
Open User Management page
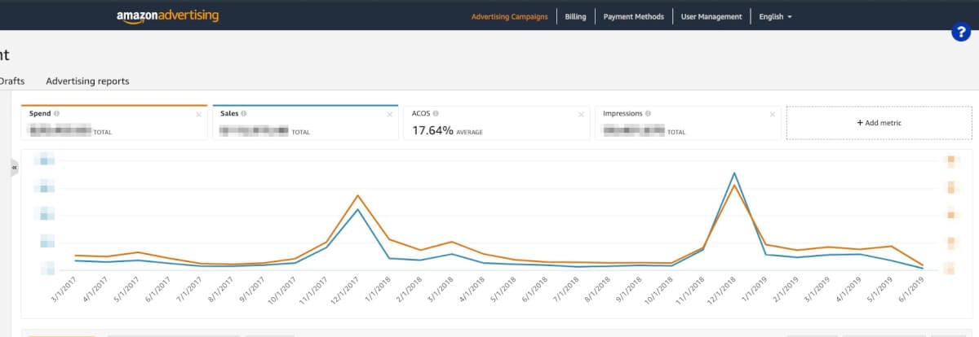(711, 16)
